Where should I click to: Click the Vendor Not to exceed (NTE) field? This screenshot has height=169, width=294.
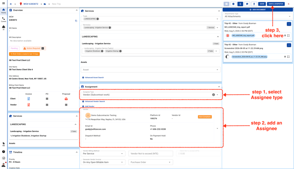151,154
